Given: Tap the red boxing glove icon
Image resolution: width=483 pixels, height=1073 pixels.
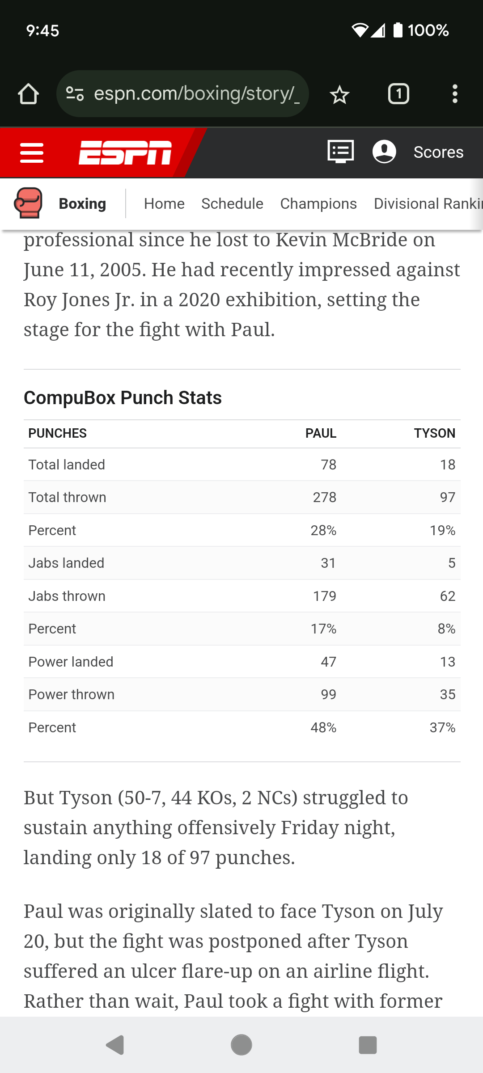Looking at the screenshot, I should 28,203.
